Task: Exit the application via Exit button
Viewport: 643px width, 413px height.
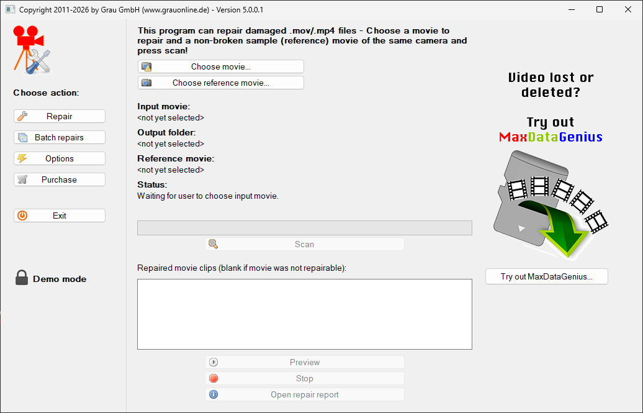Action: tap(60, 216)
